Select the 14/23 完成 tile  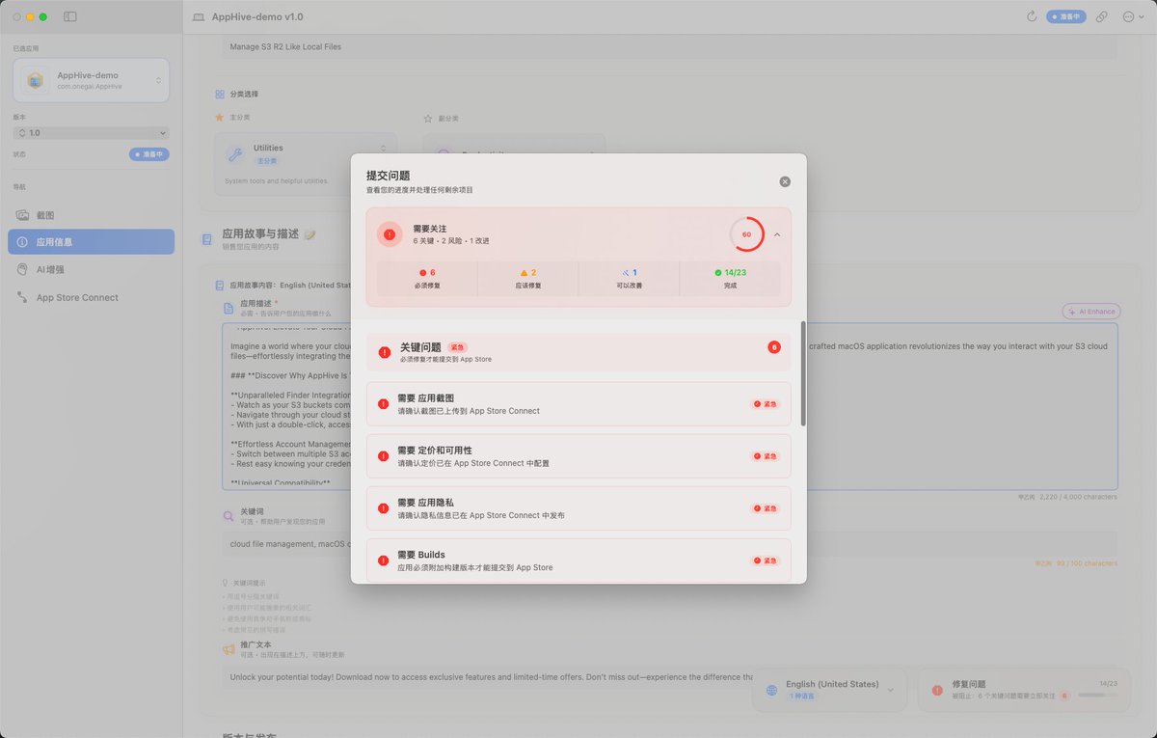click(730, 279)
